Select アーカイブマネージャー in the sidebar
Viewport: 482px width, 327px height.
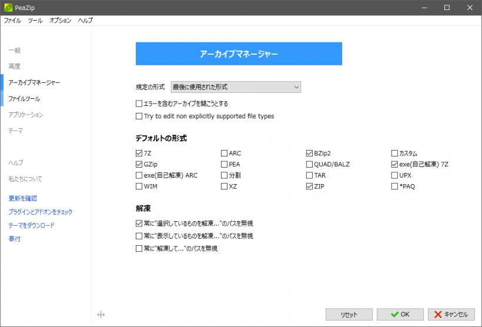34,82
